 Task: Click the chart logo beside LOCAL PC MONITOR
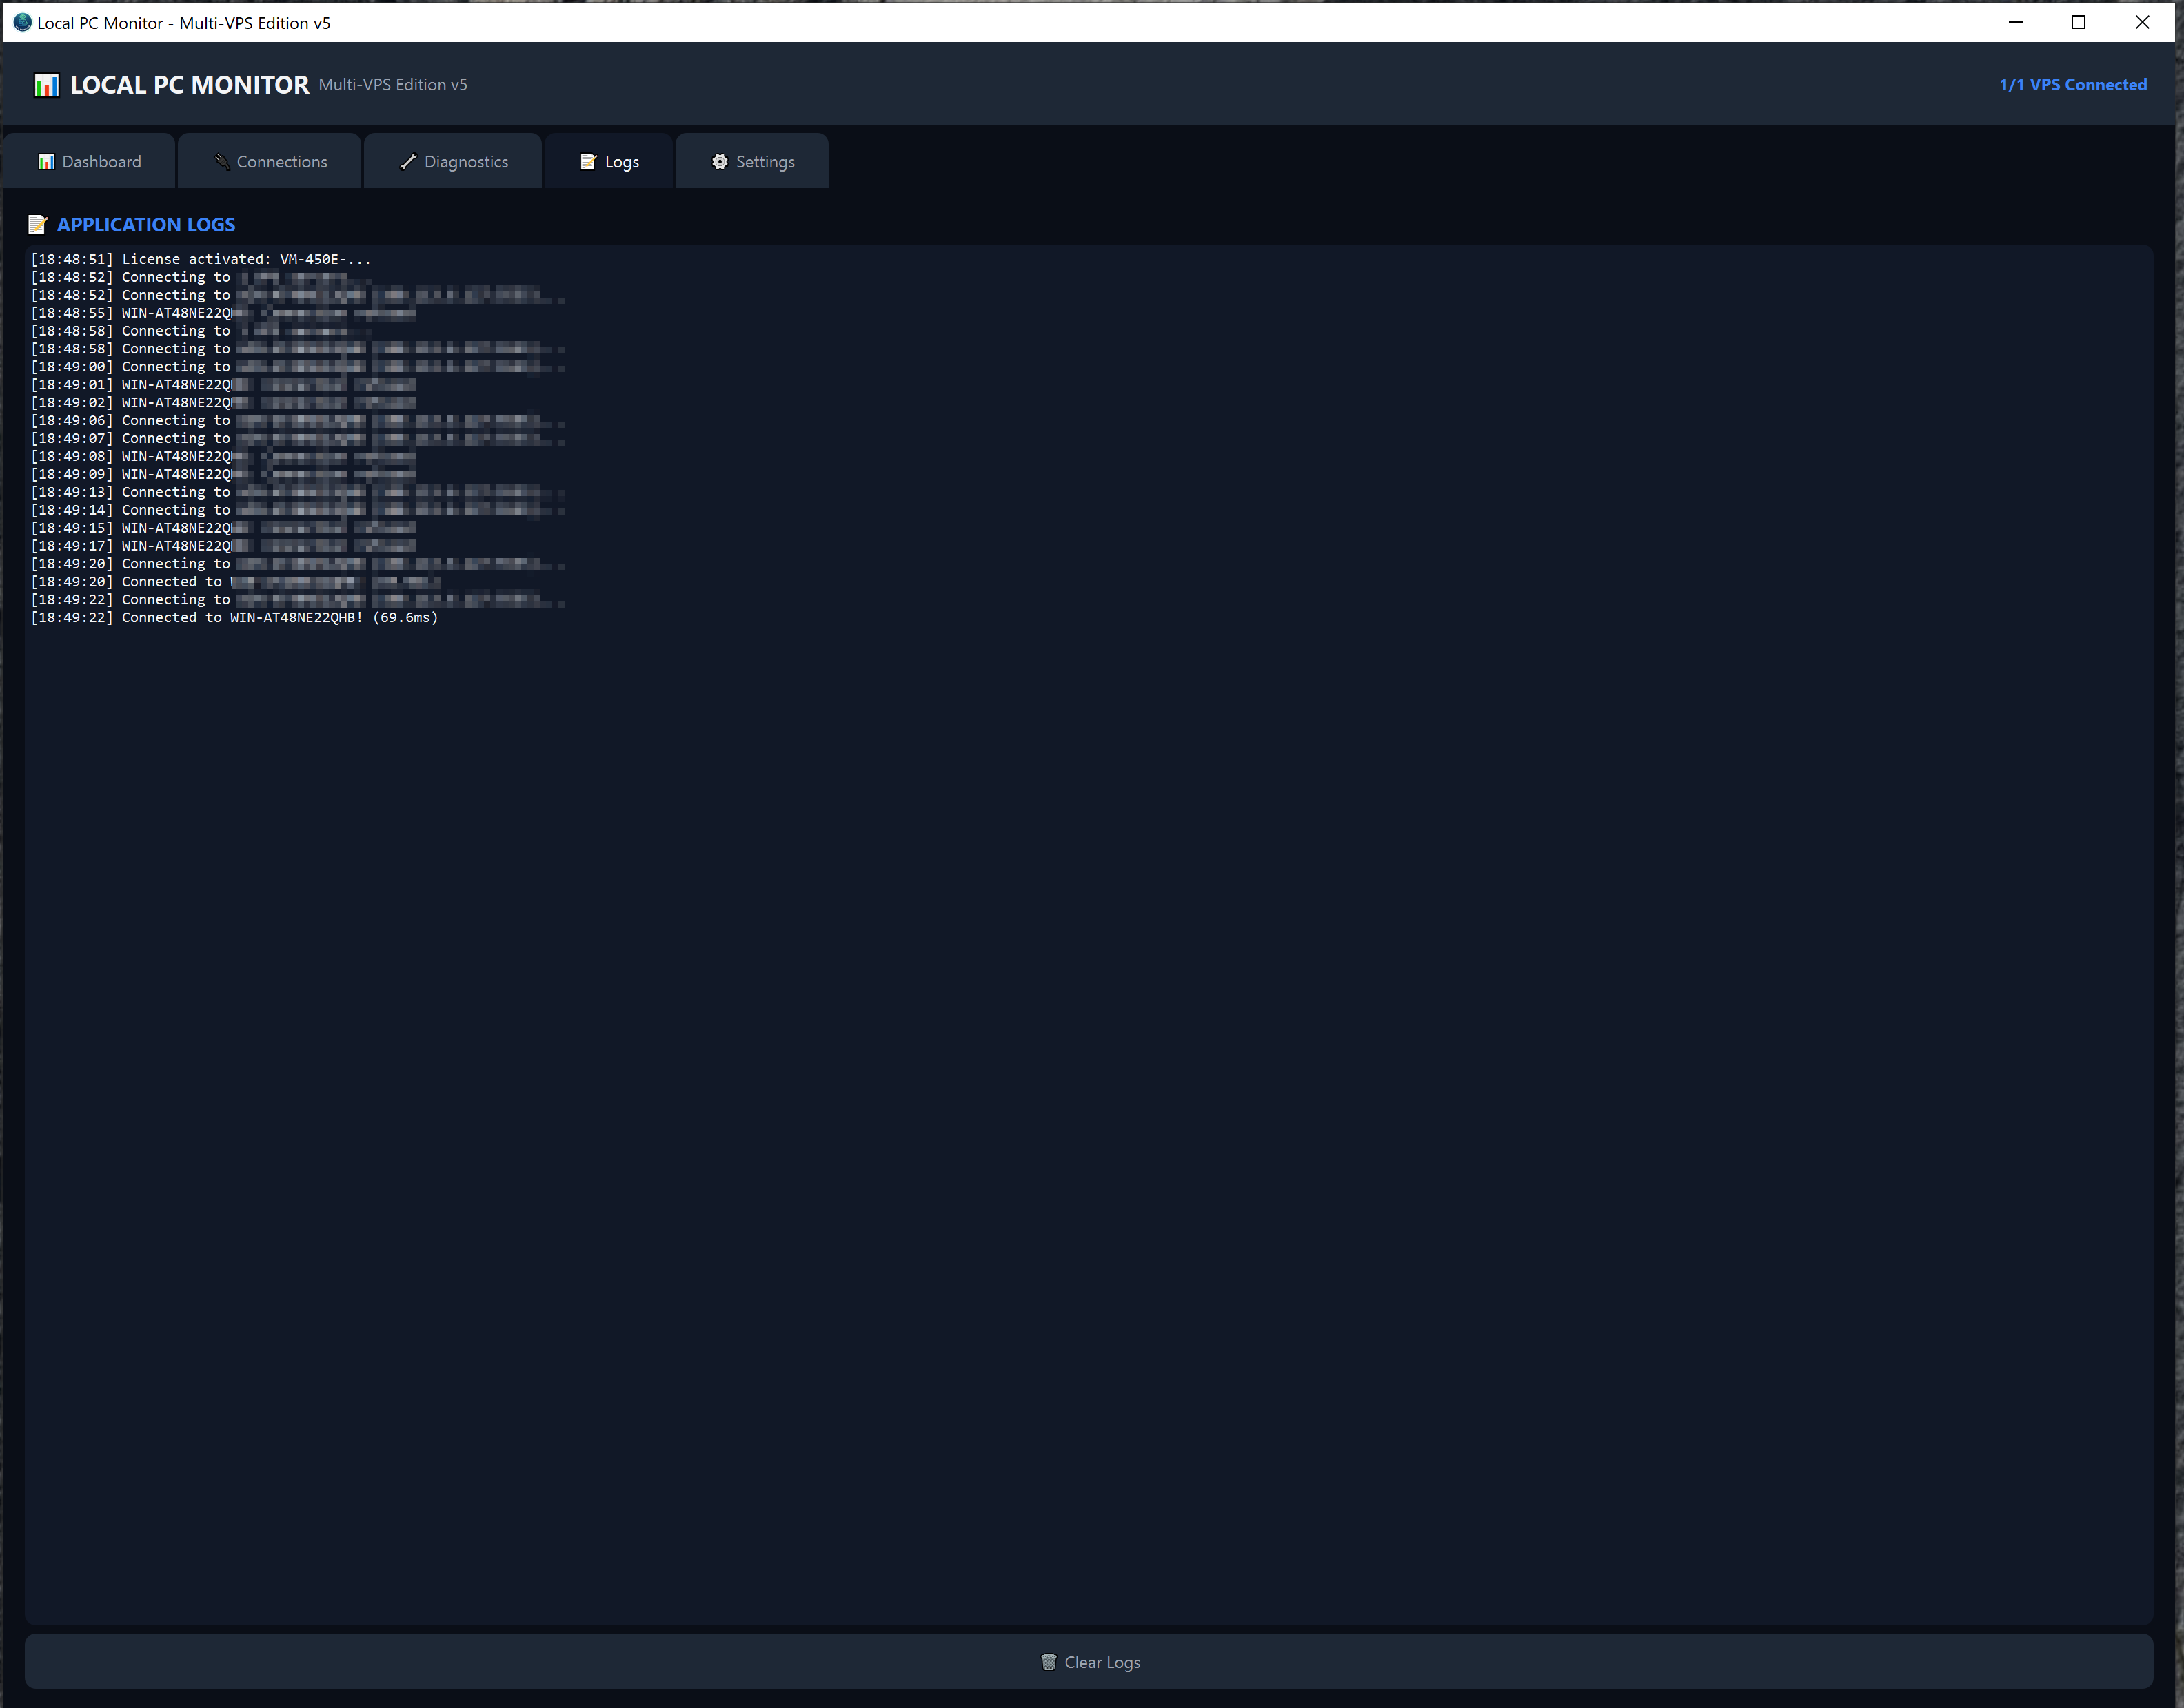point(46,86)
